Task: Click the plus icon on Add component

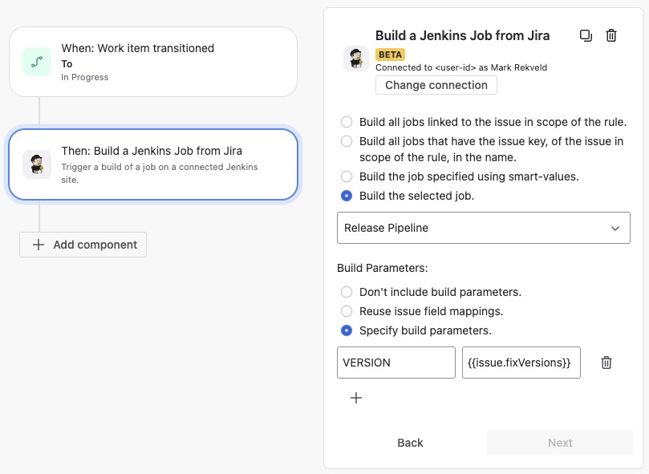Action: 38,245
